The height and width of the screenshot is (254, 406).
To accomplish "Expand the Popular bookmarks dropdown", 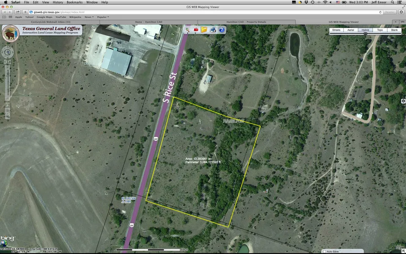I will coord(103,17).
